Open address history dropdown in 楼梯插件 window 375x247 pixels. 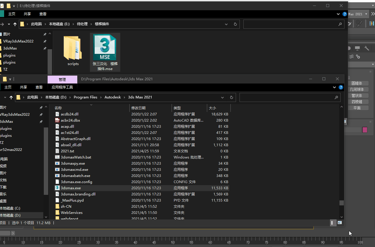[226, 24]
